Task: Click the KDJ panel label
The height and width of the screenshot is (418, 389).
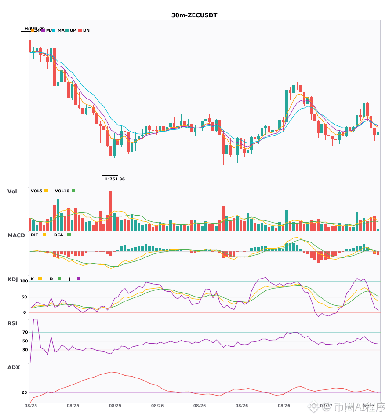Action: pyautogui.click(x=12, y=279)
